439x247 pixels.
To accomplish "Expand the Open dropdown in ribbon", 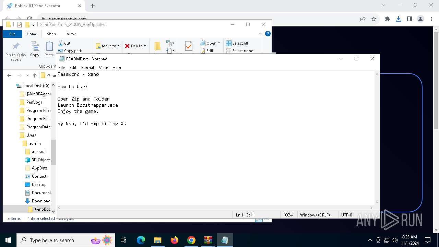I will point(219,43).
